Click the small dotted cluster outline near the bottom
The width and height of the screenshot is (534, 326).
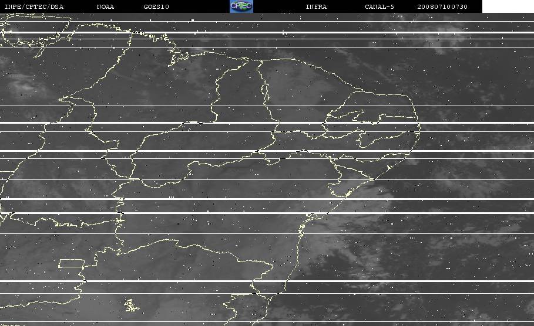tap(132, 305)
